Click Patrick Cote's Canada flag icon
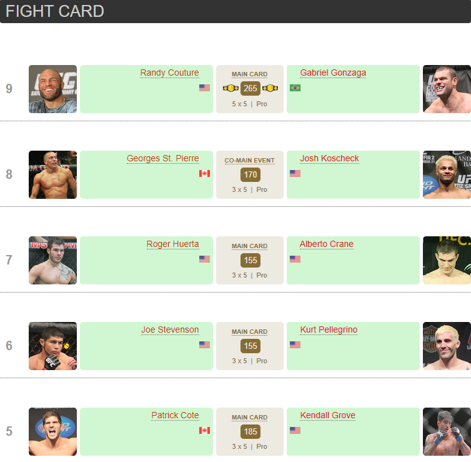Image resolution: width=471 pixels, height=462 pixels. 204,430
